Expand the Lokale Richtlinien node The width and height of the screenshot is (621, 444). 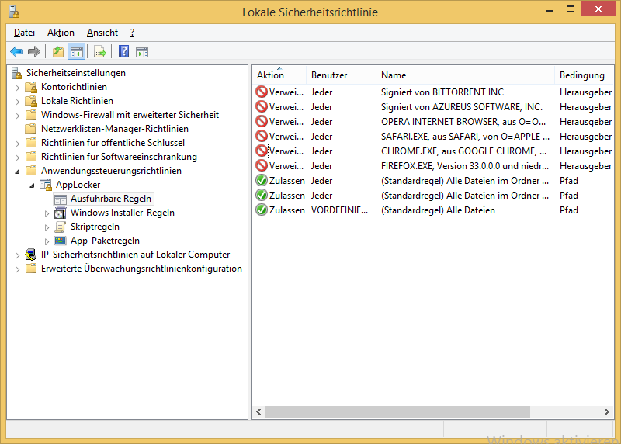[17, 102]
